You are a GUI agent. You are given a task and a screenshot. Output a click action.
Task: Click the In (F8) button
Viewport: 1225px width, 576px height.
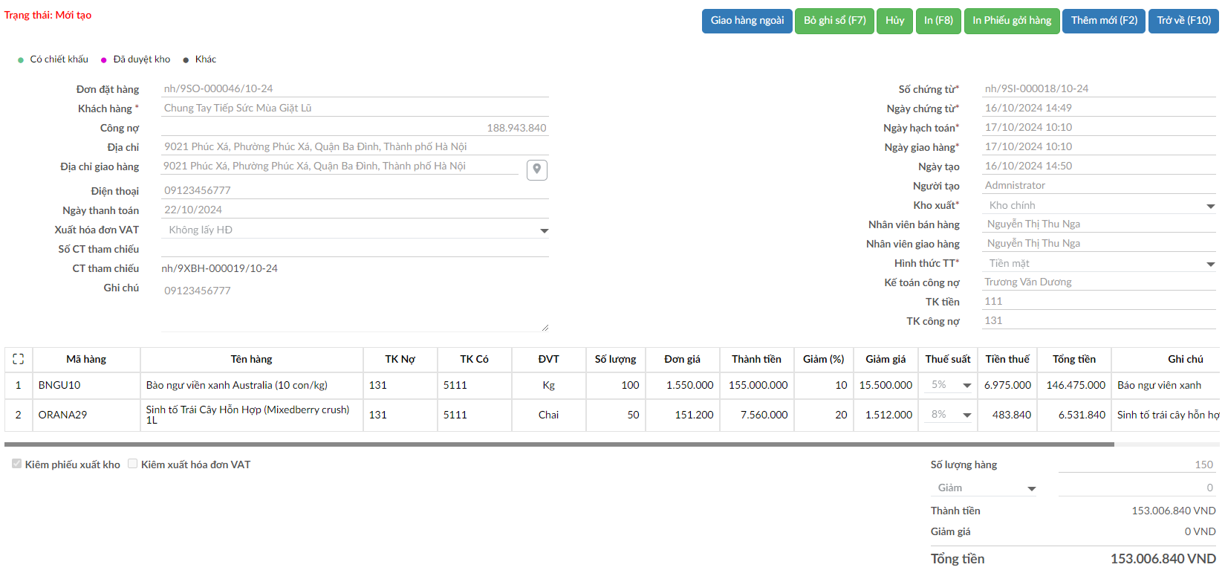(x=938, y=21)
